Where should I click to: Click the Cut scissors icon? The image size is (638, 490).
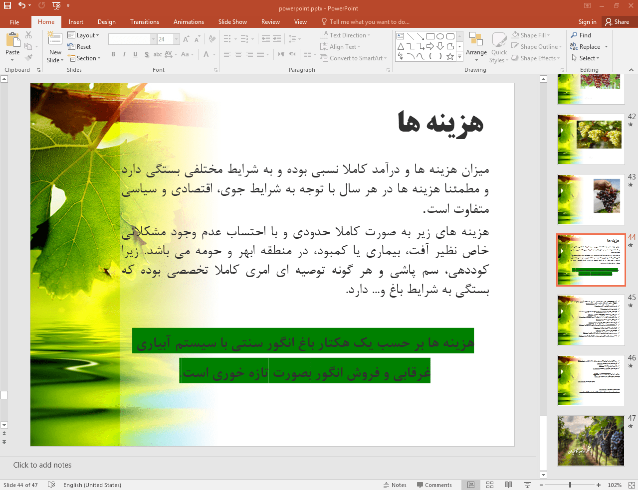click(x=28, y=35)
